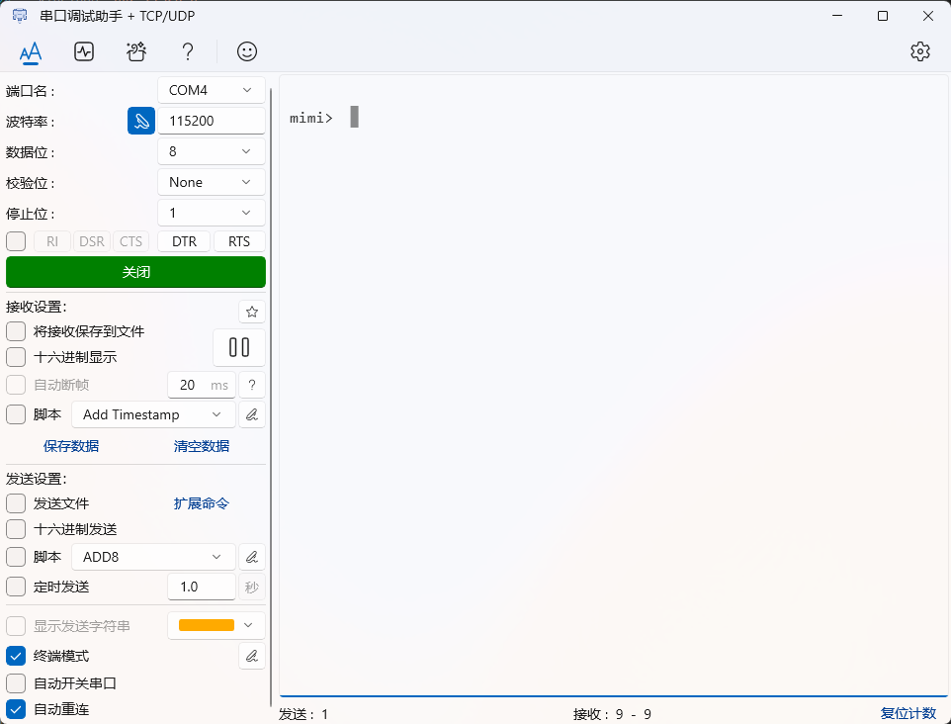Disable terminal mode checkbox (终端模式)
951x724 pixels.
tap(16, 656)
